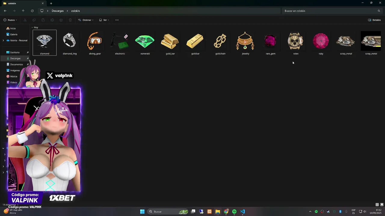
Task: Select the esmerald file
Action: click(x=145, y=43)
